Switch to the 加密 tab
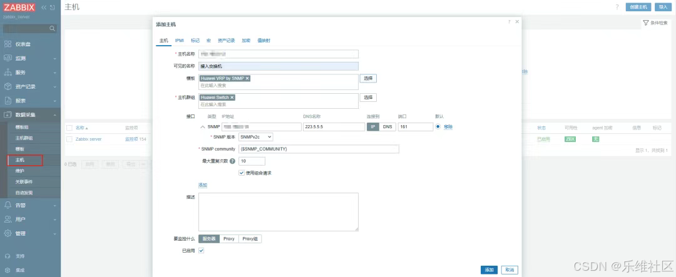Image resolution: width=676 pixels, height=277 pixels. [x=246, y=41]
